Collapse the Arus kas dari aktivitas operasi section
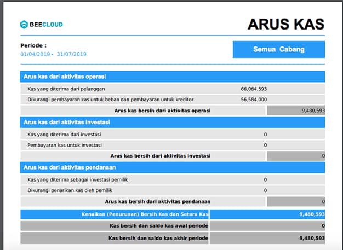343x250 pixels. (65, 77)
